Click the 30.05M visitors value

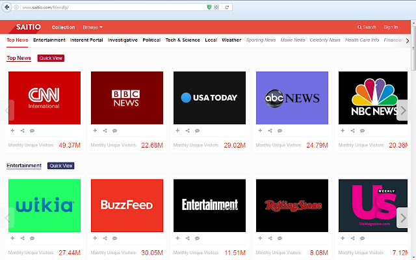[x=152, y=253]
